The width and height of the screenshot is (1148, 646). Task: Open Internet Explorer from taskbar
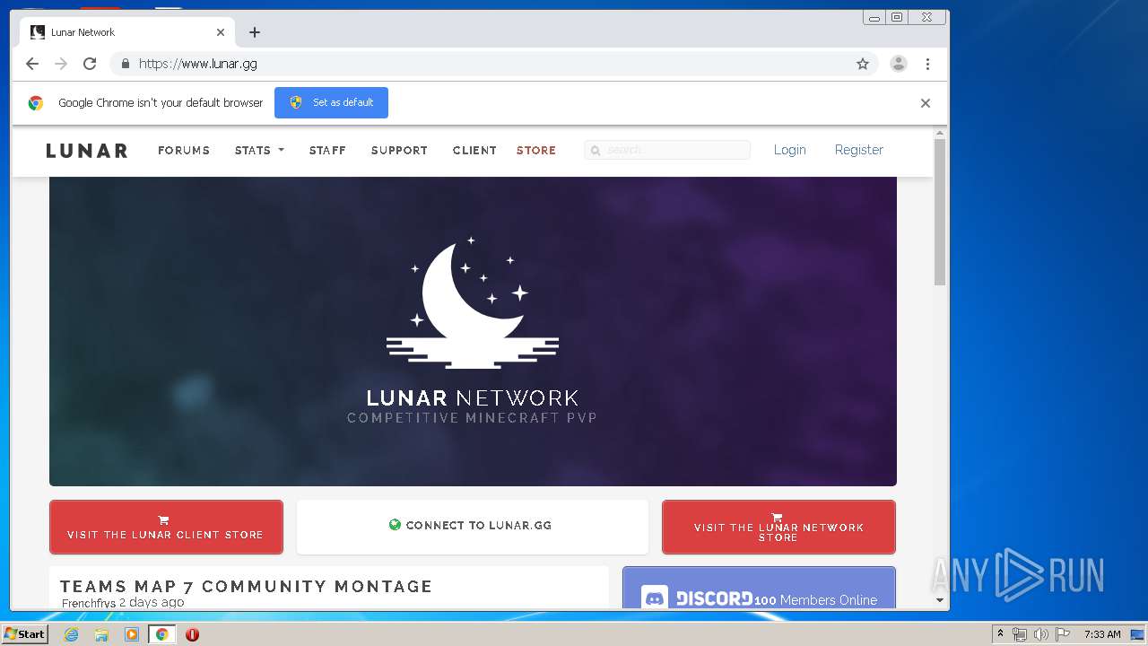pyautogui.click(x=71, y=634)
